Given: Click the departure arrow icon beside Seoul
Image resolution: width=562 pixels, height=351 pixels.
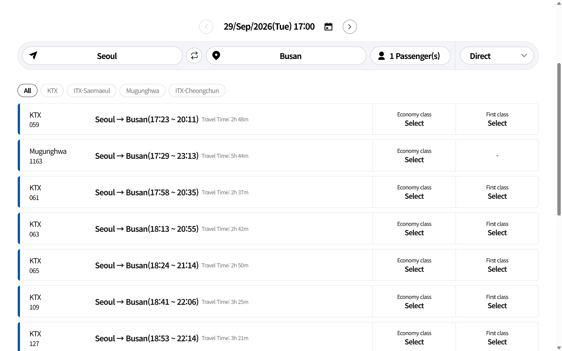Looking at the screenshot, I should tap(33, 55).
